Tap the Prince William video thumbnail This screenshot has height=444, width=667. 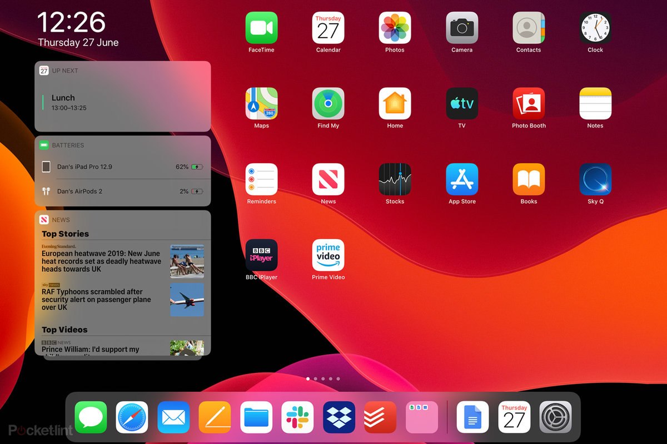click(x=187, y=348)
